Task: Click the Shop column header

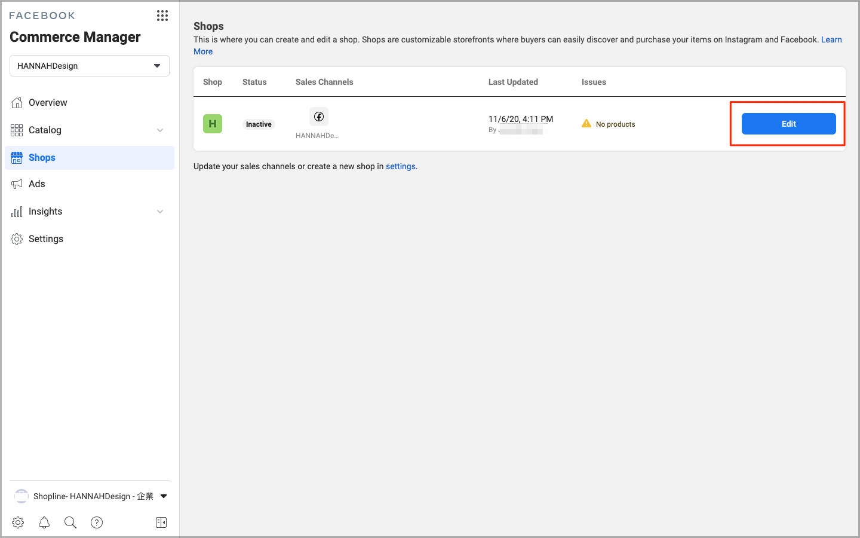Action: [213, 82]
